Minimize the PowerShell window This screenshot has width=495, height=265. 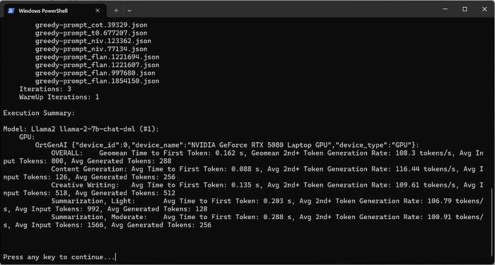point(445,9)
